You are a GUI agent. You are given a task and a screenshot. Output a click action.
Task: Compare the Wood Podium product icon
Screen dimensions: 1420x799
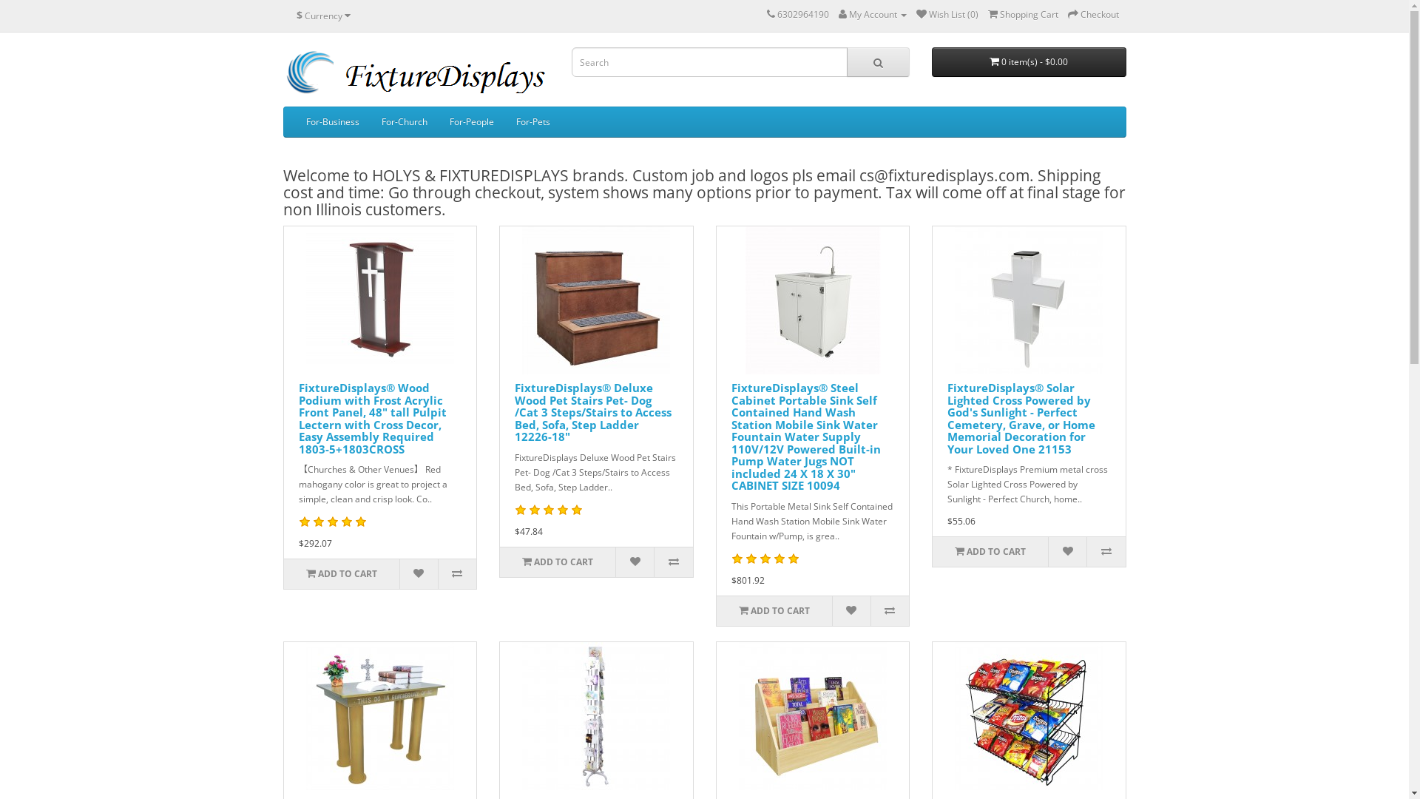point(457,574)
